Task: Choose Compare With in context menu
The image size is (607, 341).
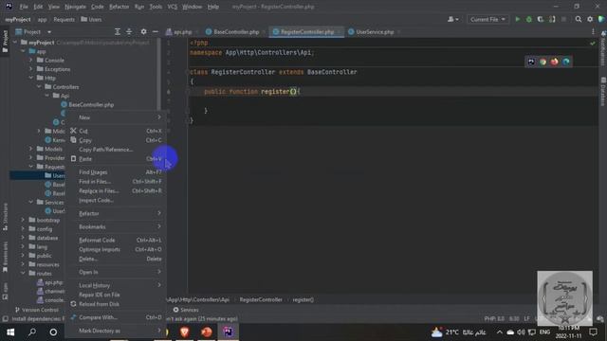Action: pyautogui.click(x=116, y=317)
